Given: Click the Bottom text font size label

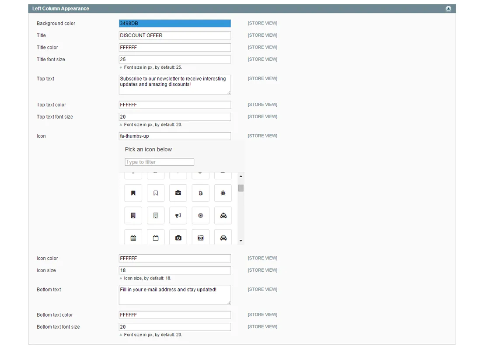Looking at the screenshot, I should tap(58, 327).
